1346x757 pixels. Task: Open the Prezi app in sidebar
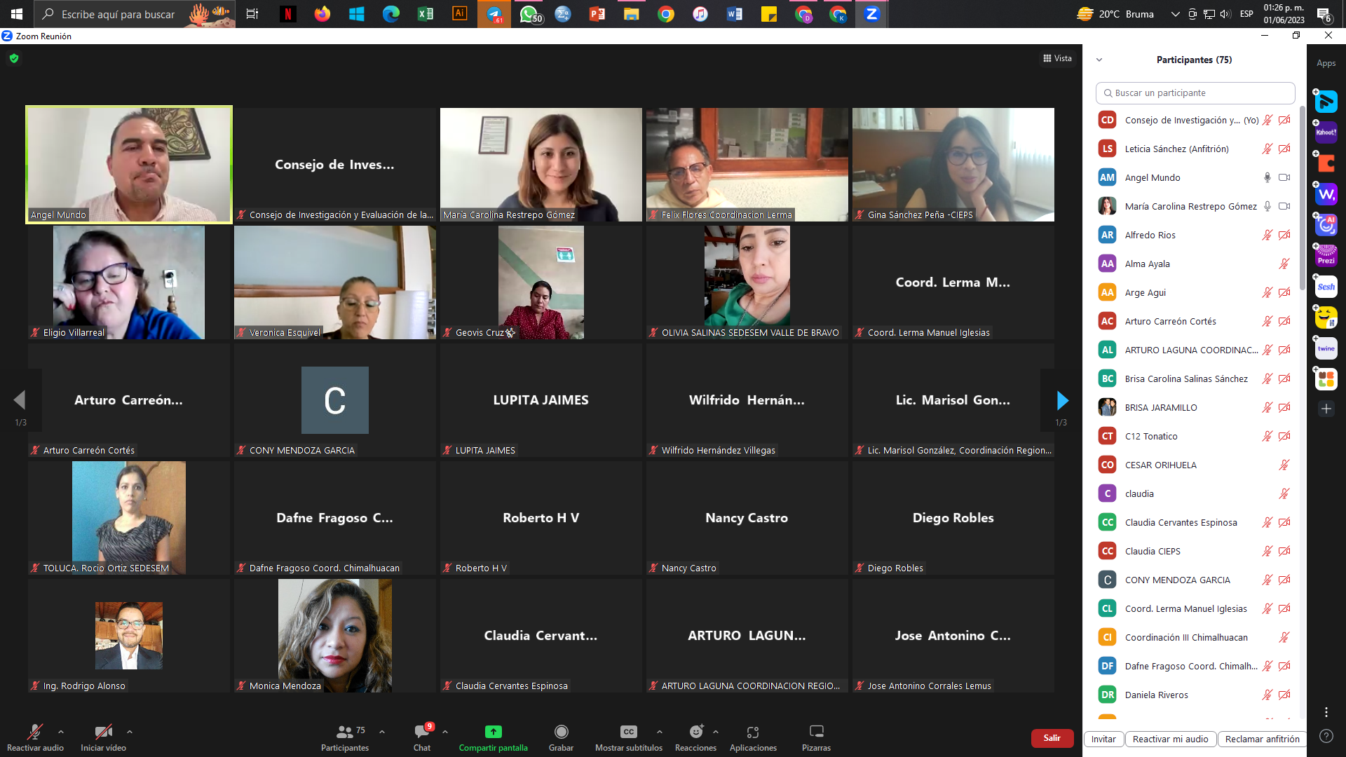coord(1326,256)
